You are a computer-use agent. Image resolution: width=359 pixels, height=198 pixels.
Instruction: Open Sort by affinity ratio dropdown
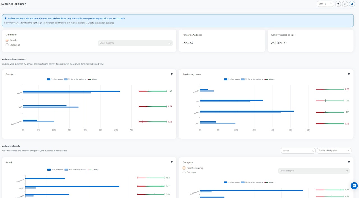pyautogui.click(x=334, y=151)
